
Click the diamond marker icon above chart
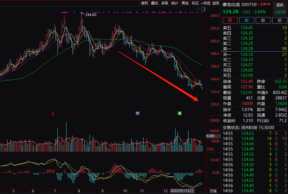pos(198,10)
